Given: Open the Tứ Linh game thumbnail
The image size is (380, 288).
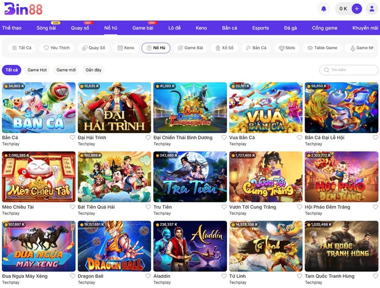Looking at the screenshot, I should 266,246.
